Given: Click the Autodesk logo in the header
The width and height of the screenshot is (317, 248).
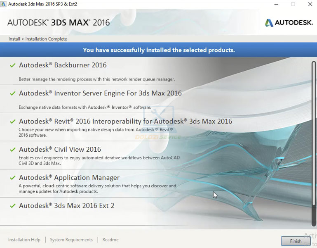Looking at the screenshot, I should pyautogui.click(x=289, y=23).
